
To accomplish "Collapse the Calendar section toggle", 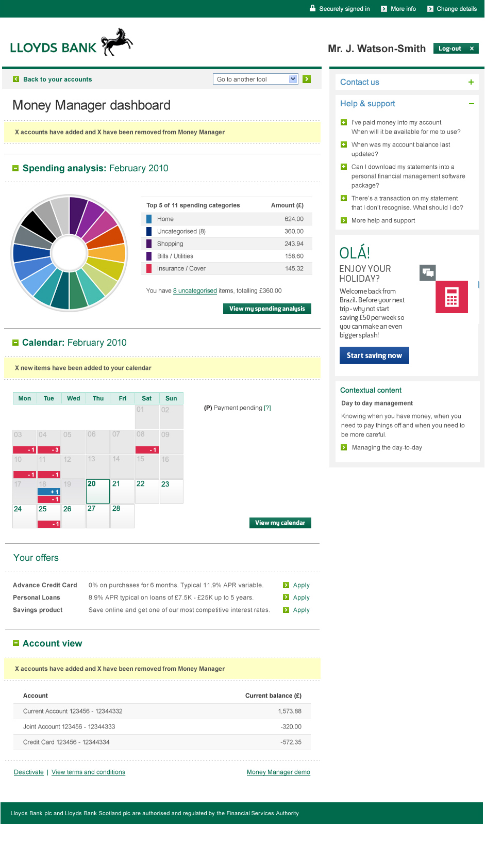I will point(15,343).
